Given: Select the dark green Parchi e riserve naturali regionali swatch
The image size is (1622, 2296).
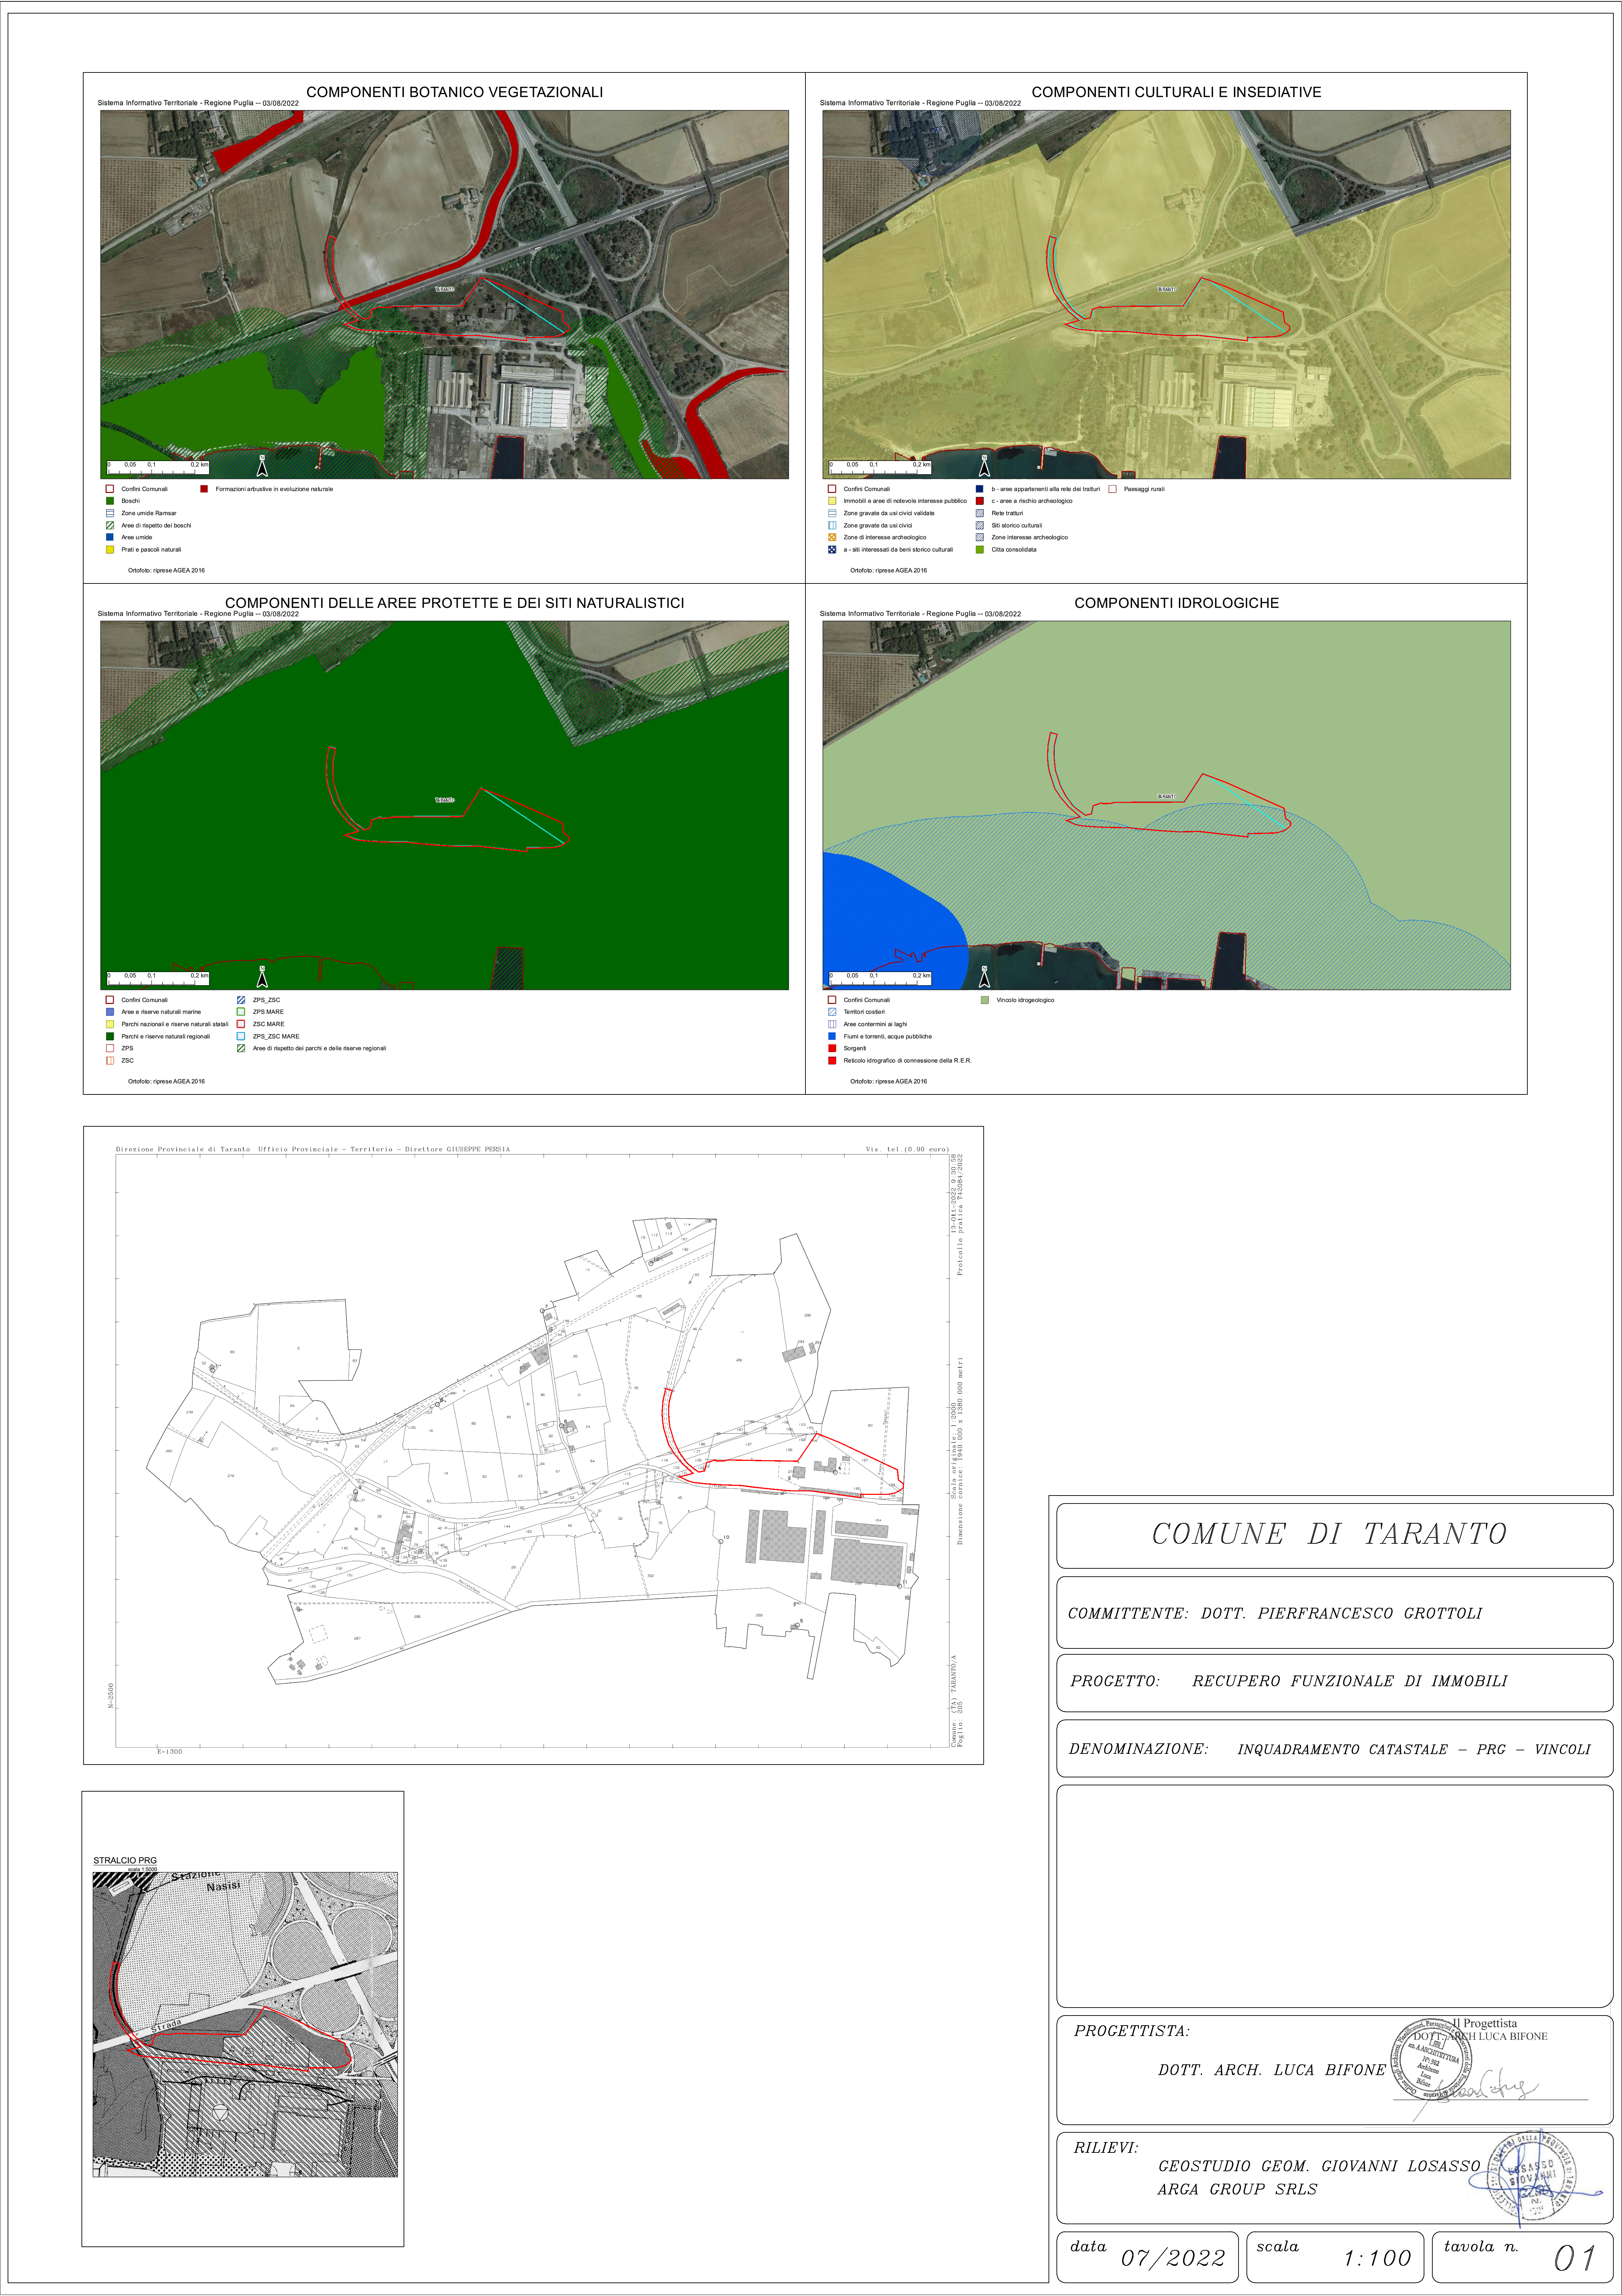Looking at the screenshot, I should [x=110, y=1036].
